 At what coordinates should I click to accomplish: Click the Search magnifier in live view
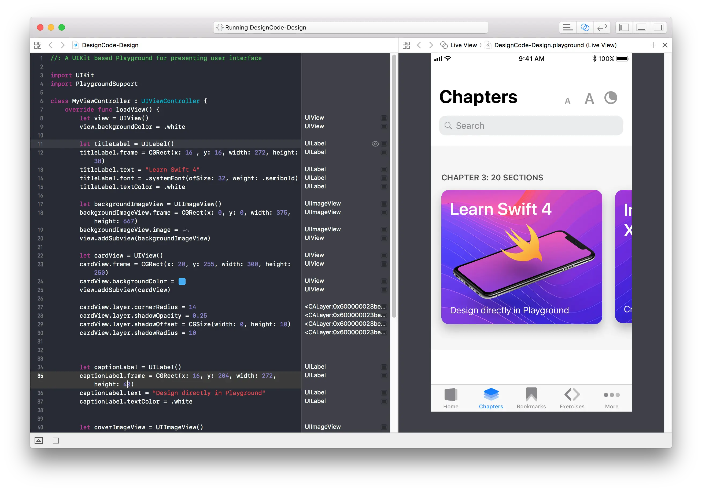click(448, 125)
